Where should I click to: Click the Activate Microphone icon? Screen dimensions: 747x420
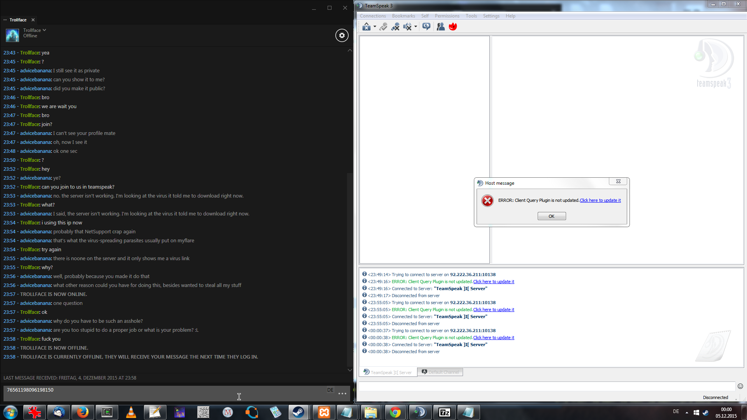[383, 26]
